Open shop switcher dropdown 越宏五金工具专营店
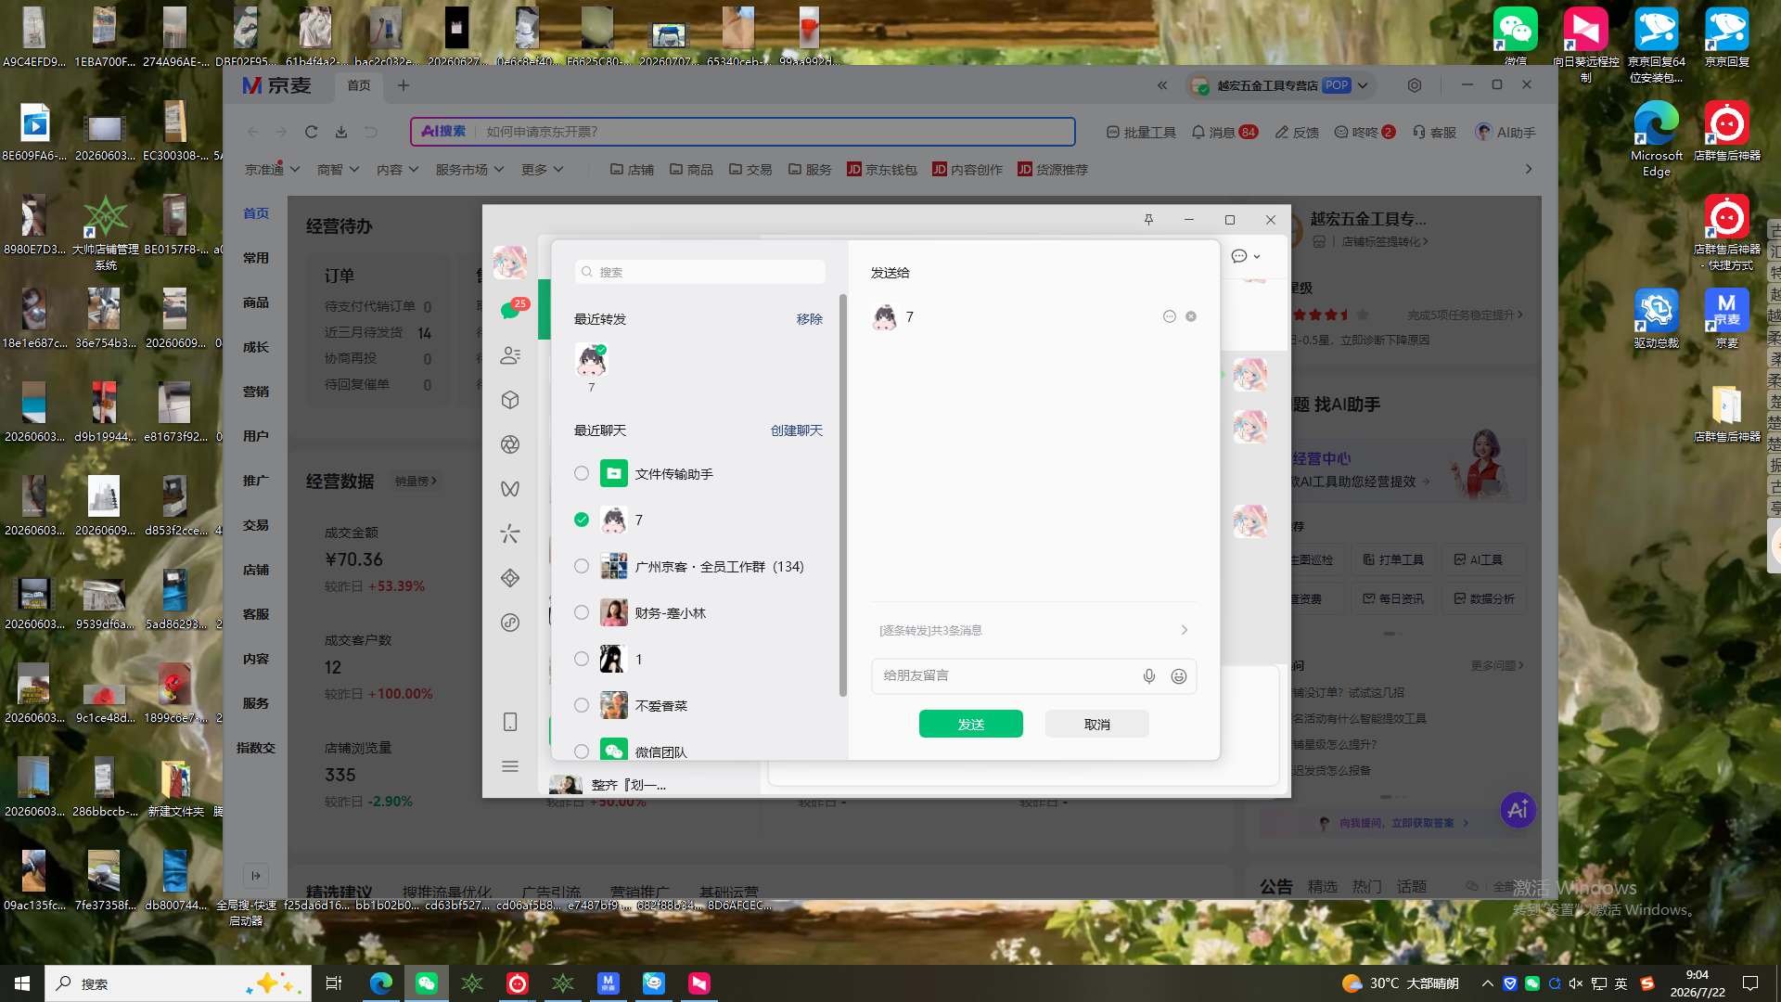The height and width of the screenshot is (1002, 1781). point(1280,85)
